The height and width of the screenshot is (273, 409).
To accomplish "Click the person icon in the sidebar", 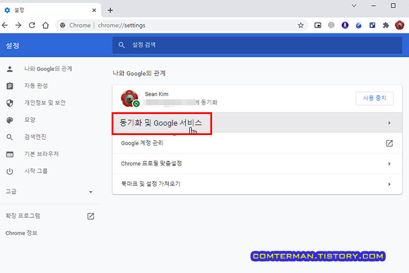I will click(10, 69).
